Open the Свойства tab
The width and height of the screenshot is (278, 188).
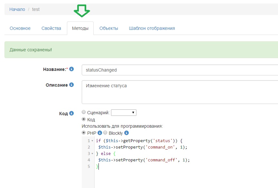[x=51, y=28]
